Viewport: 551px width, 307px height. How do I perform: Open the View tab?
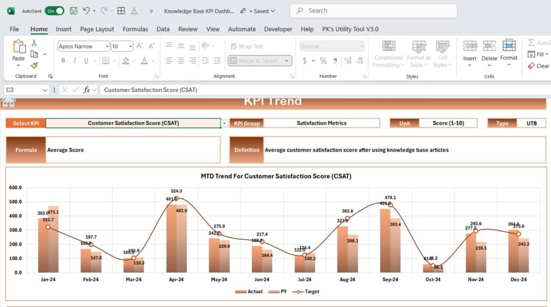[x=213, y=29]
